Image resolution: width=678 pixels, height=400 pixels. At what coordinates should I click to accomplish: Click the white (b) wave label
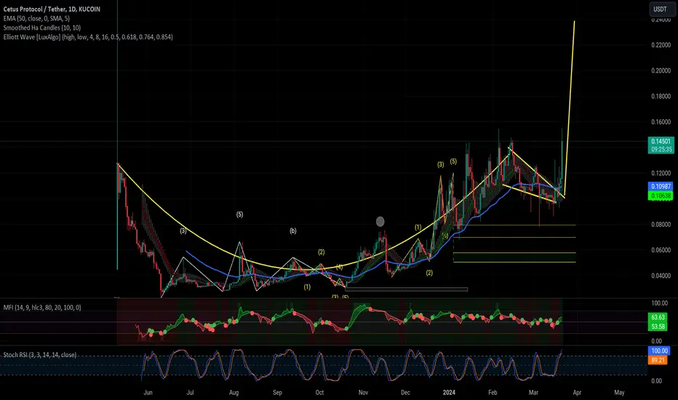(293, 231)
